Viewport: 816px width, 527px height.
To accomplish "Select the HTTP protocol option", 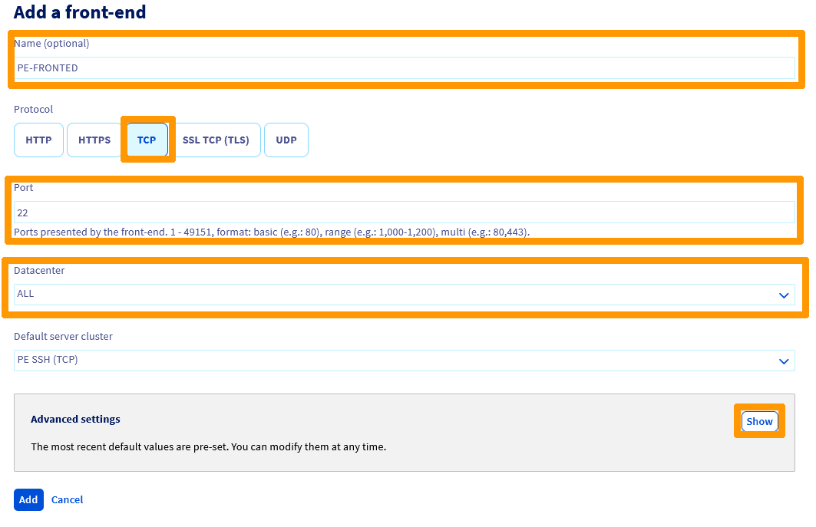I will pos(38,140).
